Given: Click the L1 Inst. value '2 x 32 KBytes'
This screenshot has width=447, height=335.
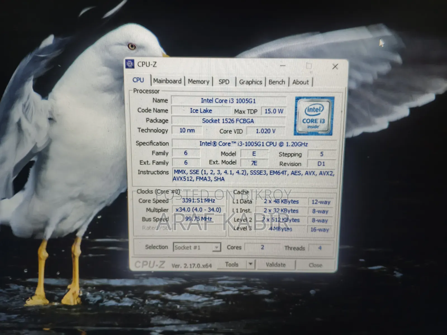Looking at the screenshot, I should coord(281,210).
